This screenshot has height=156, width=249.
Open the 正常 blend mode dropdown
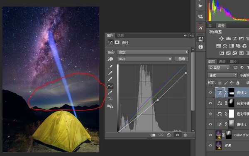pos(222,75)
